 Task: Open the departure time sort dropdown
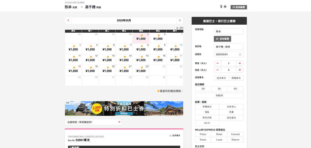pyautogui.click(x=93, y=122)
